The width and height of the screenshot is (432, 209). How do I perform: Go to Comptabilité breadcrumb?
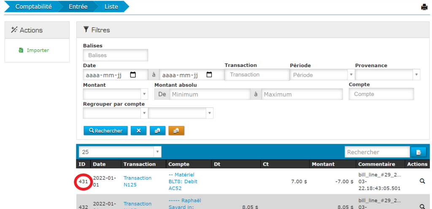pos(33,7)
